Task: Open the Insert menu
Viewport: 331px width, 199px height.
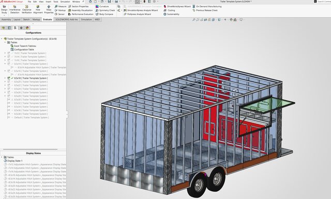Action: (48, 2)
